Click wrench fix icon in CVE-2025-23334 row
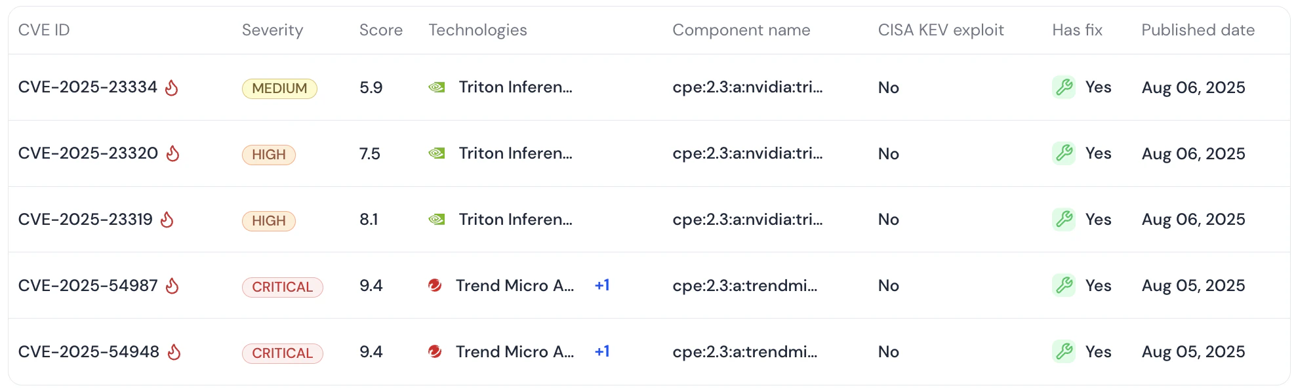 pyautogui.click(x=1064, y=87)
